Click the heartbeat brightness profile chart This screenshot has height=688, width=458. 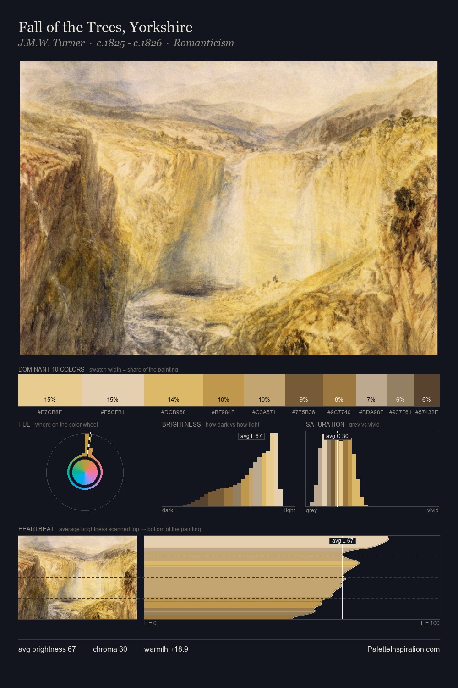click(x=292, y=577)
